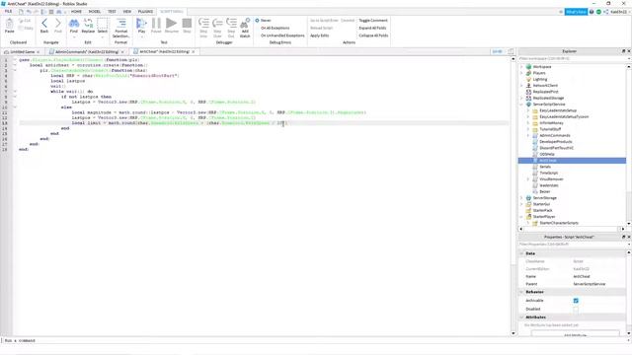Expand the ServerStorage node
The image size is (632, 355).
pos(521,198)
